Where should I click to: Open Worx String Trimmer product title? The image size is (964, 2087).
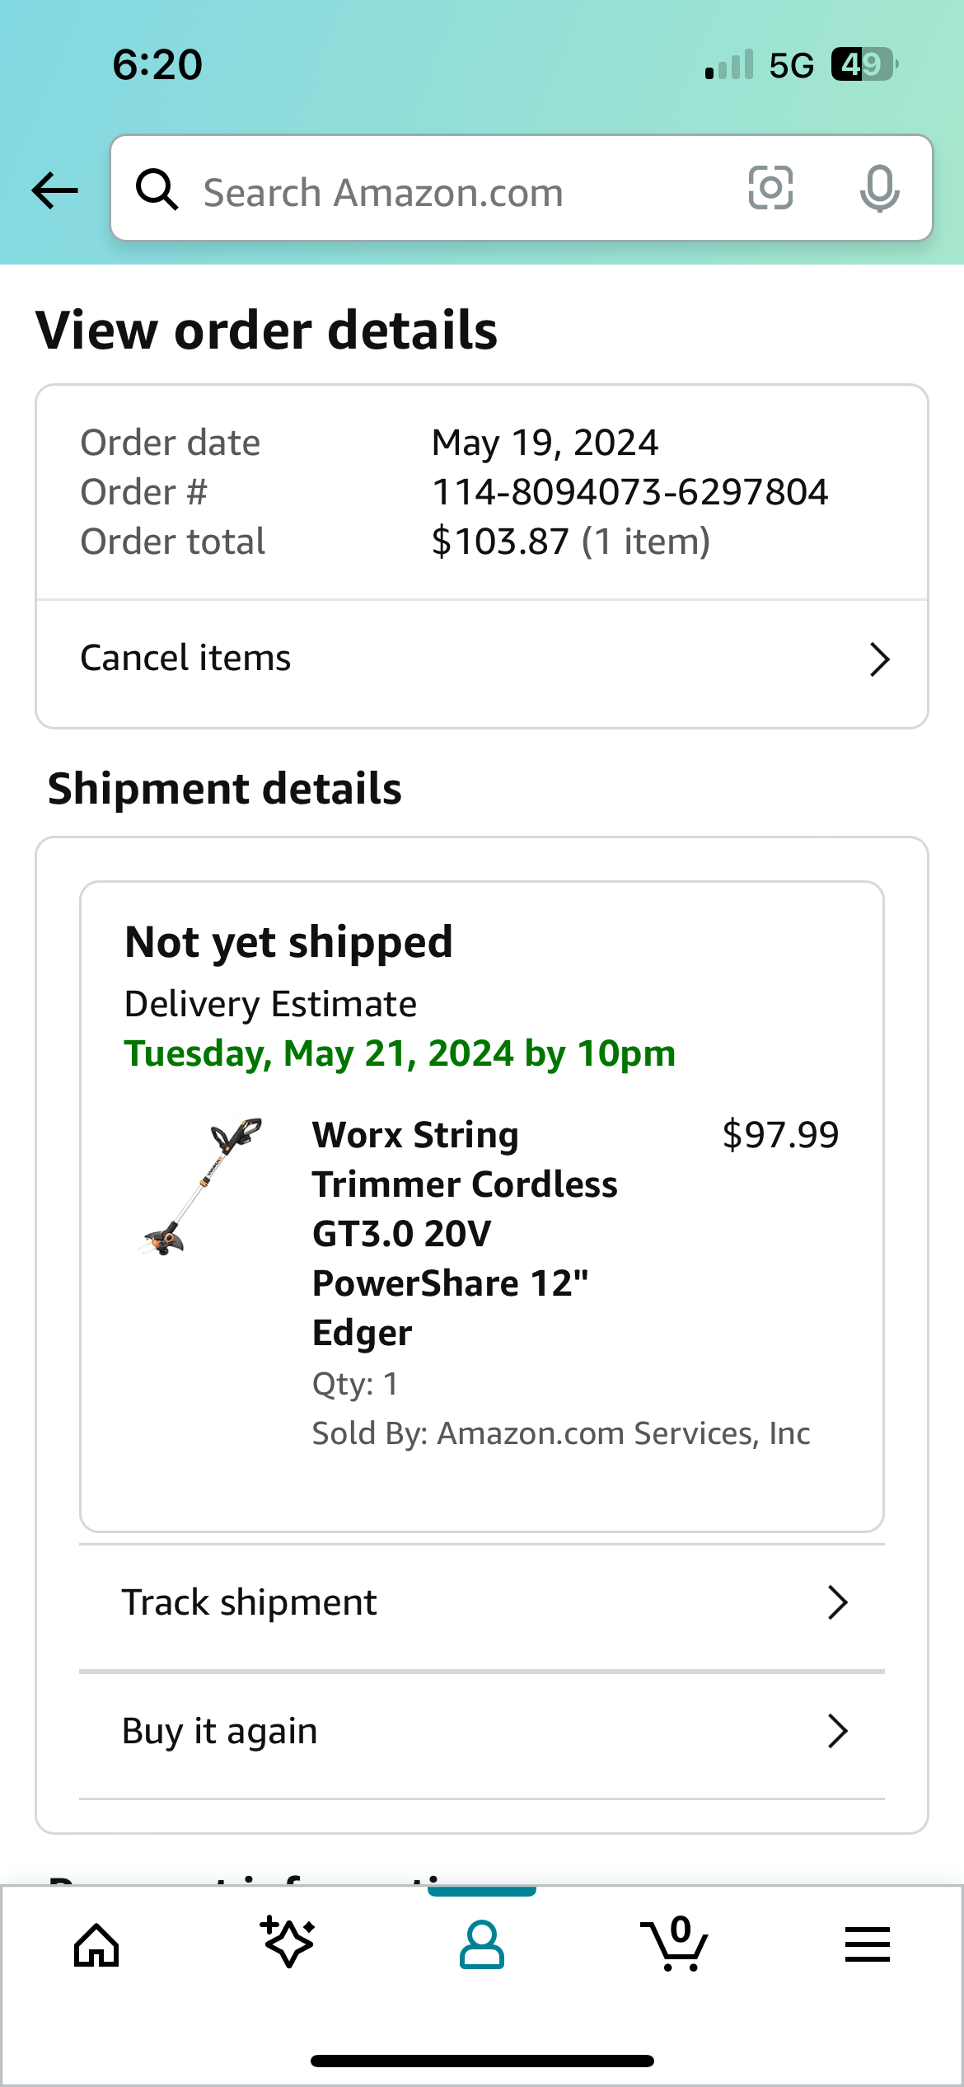pyautogui.click(x=464, y=1233)
